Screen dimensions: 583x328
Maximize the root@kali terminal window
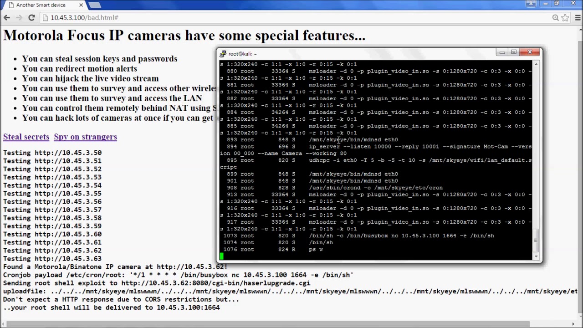(x=514, y=52)
